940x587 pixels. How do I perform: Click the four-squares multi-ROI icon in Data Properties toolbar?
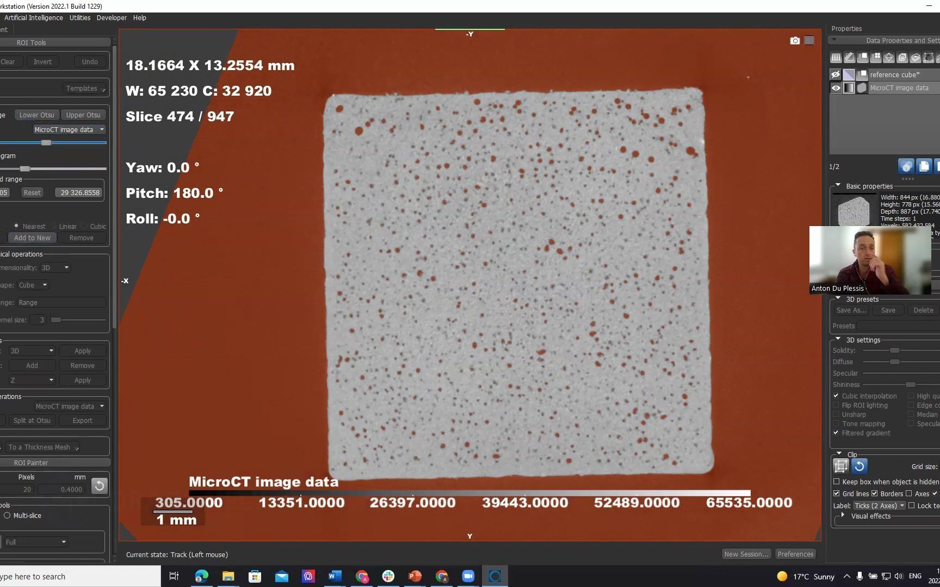pyautogui.click(x=876, y=57)
